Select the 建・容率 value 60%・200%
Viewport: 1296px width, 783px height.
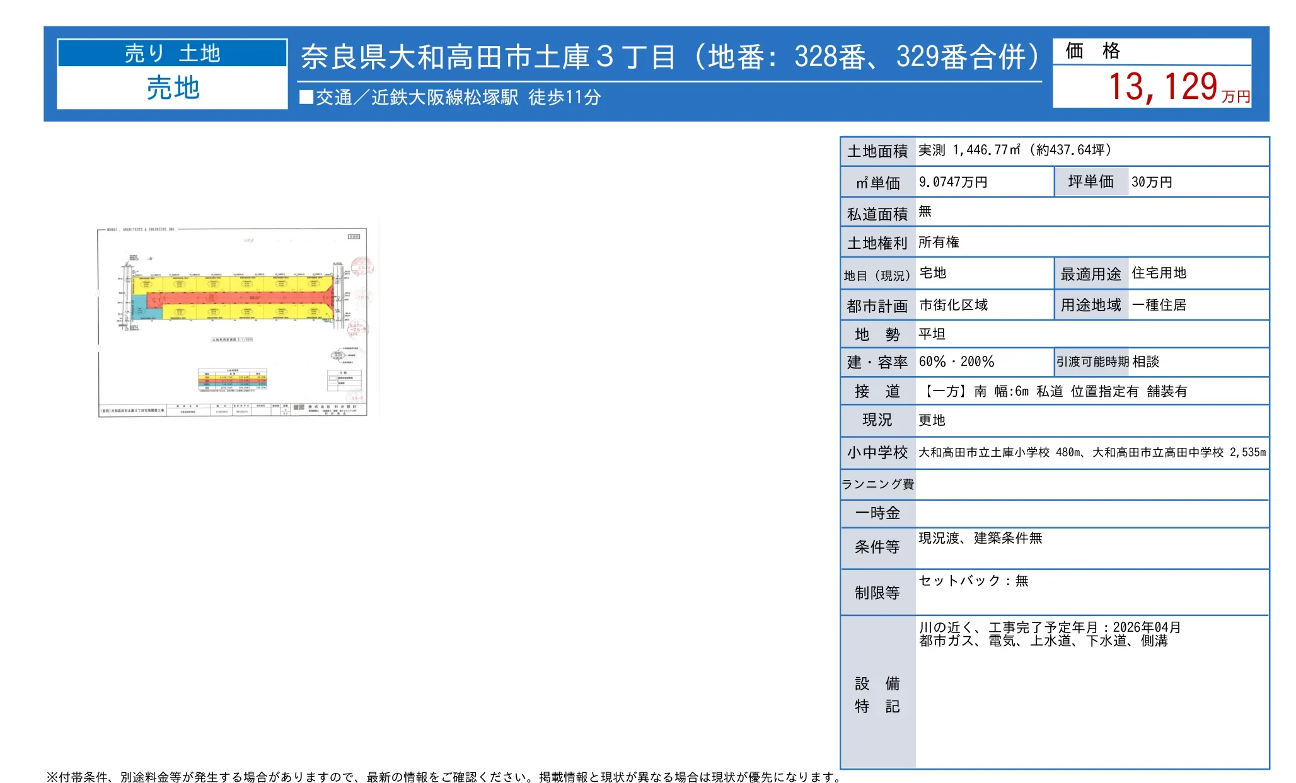coord(956,362)
